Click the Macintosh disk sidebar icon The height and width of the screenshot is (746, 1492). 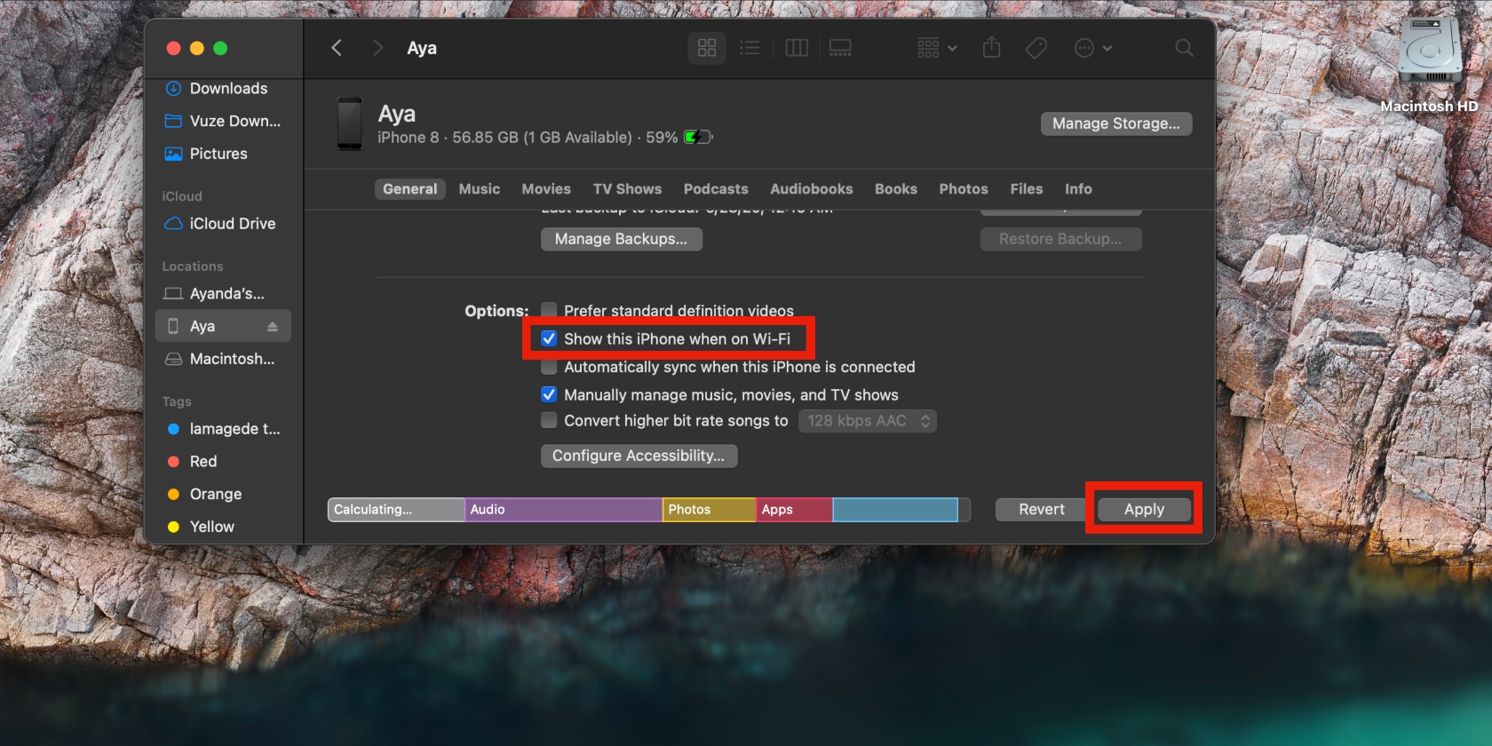click(173, 359)
